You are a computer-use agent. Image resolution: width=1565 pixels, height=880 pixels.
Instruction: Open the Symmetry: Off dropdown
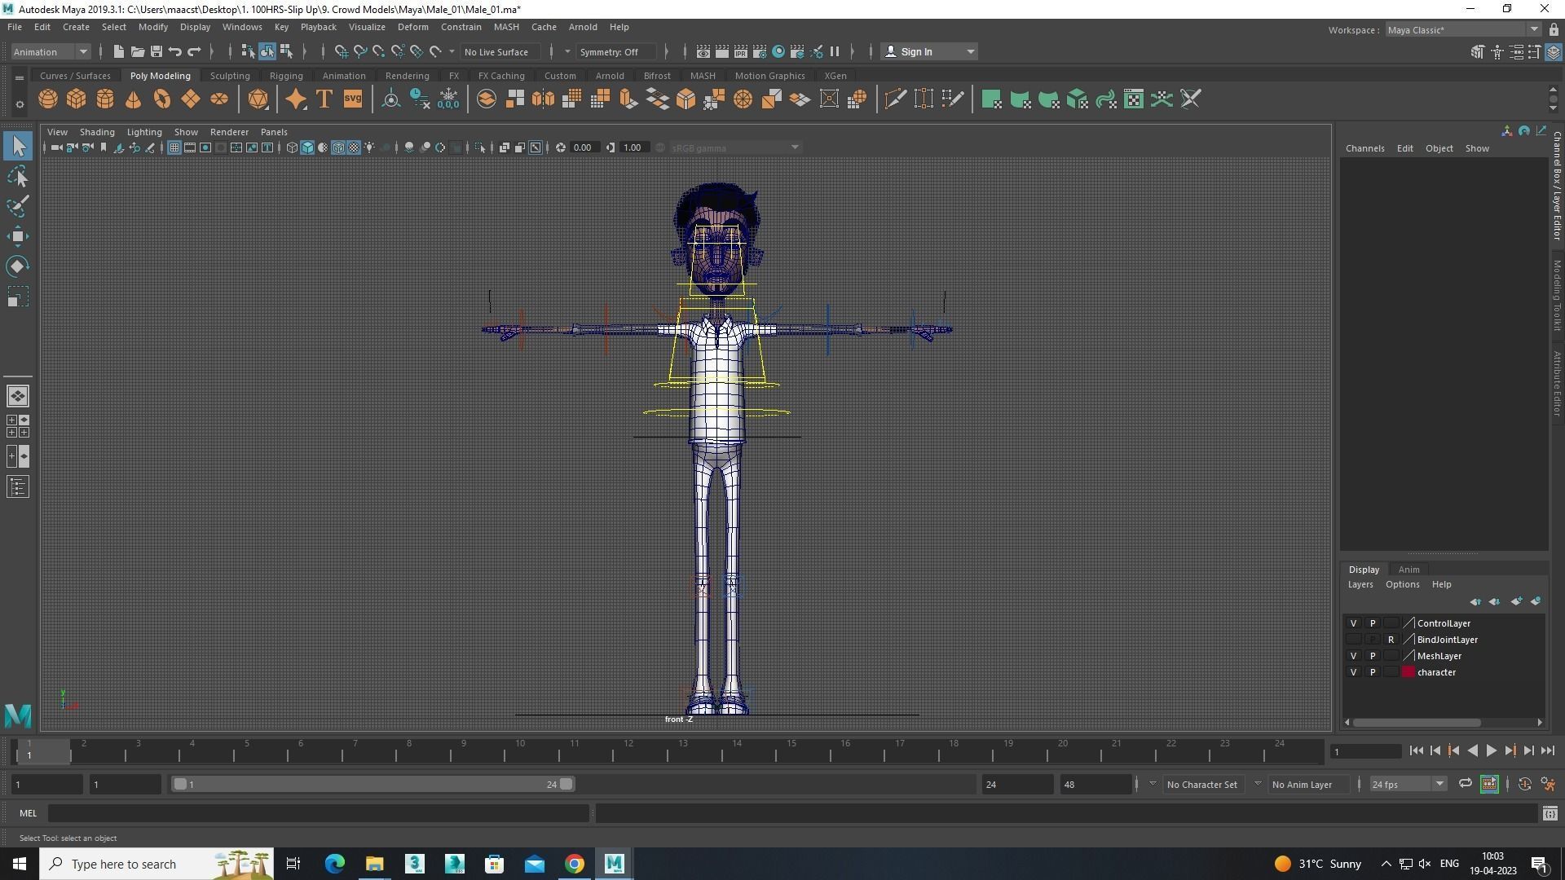click(616, 52)
